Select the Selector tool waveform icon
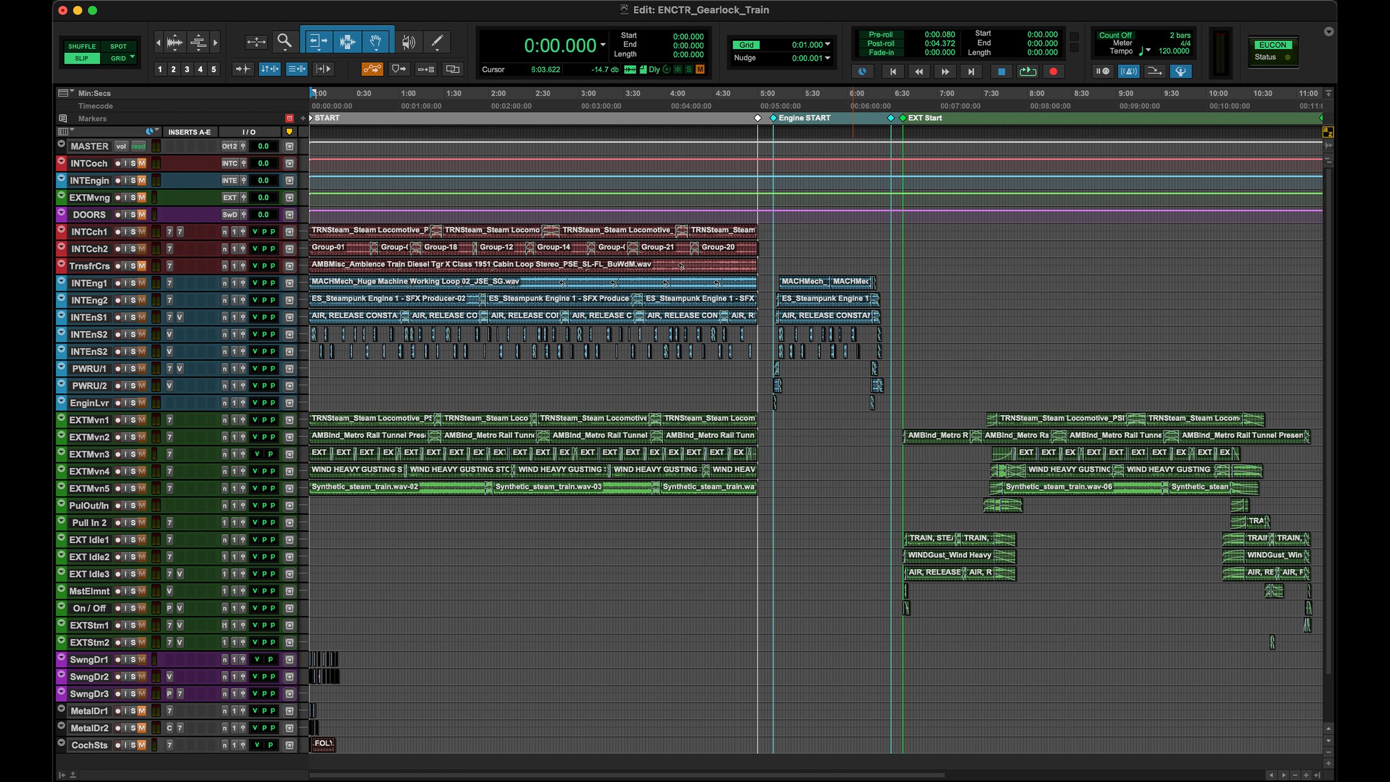 [x=348, y=41]
